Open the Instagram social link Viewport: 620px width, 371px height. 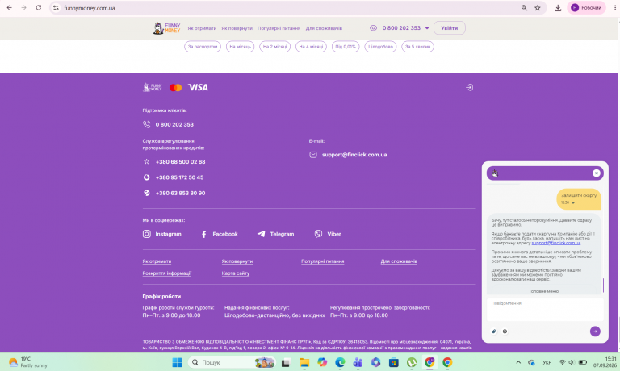point(162,234)
